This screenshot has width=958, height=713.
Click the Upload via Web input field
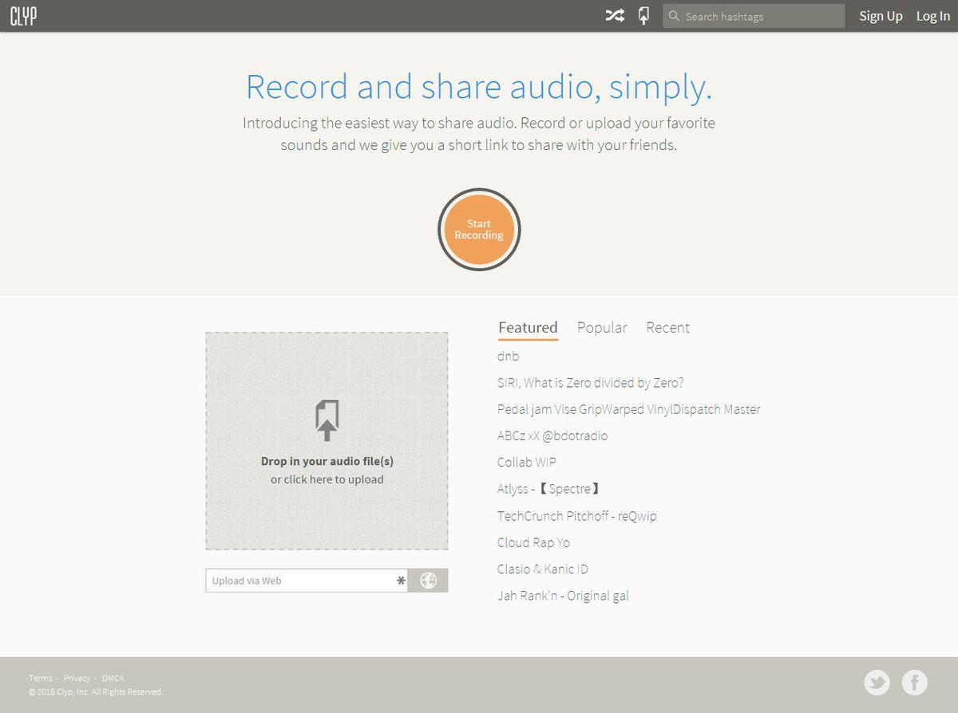(x=299, y=581)
